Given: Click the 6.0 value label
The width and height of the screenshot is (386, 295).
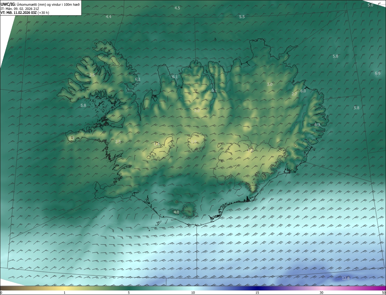Looking at the screenshot, I should (303, 91).
